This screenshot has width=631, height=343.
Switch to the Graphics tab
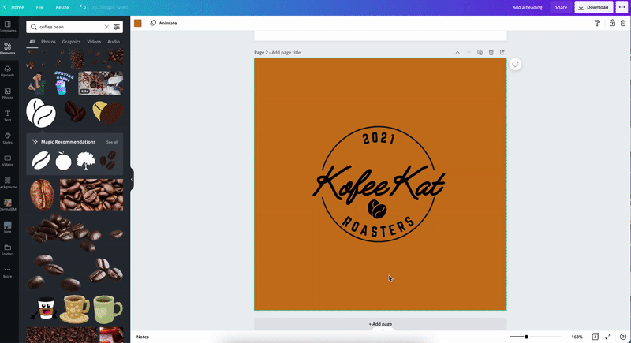click(x=72, y=41)
